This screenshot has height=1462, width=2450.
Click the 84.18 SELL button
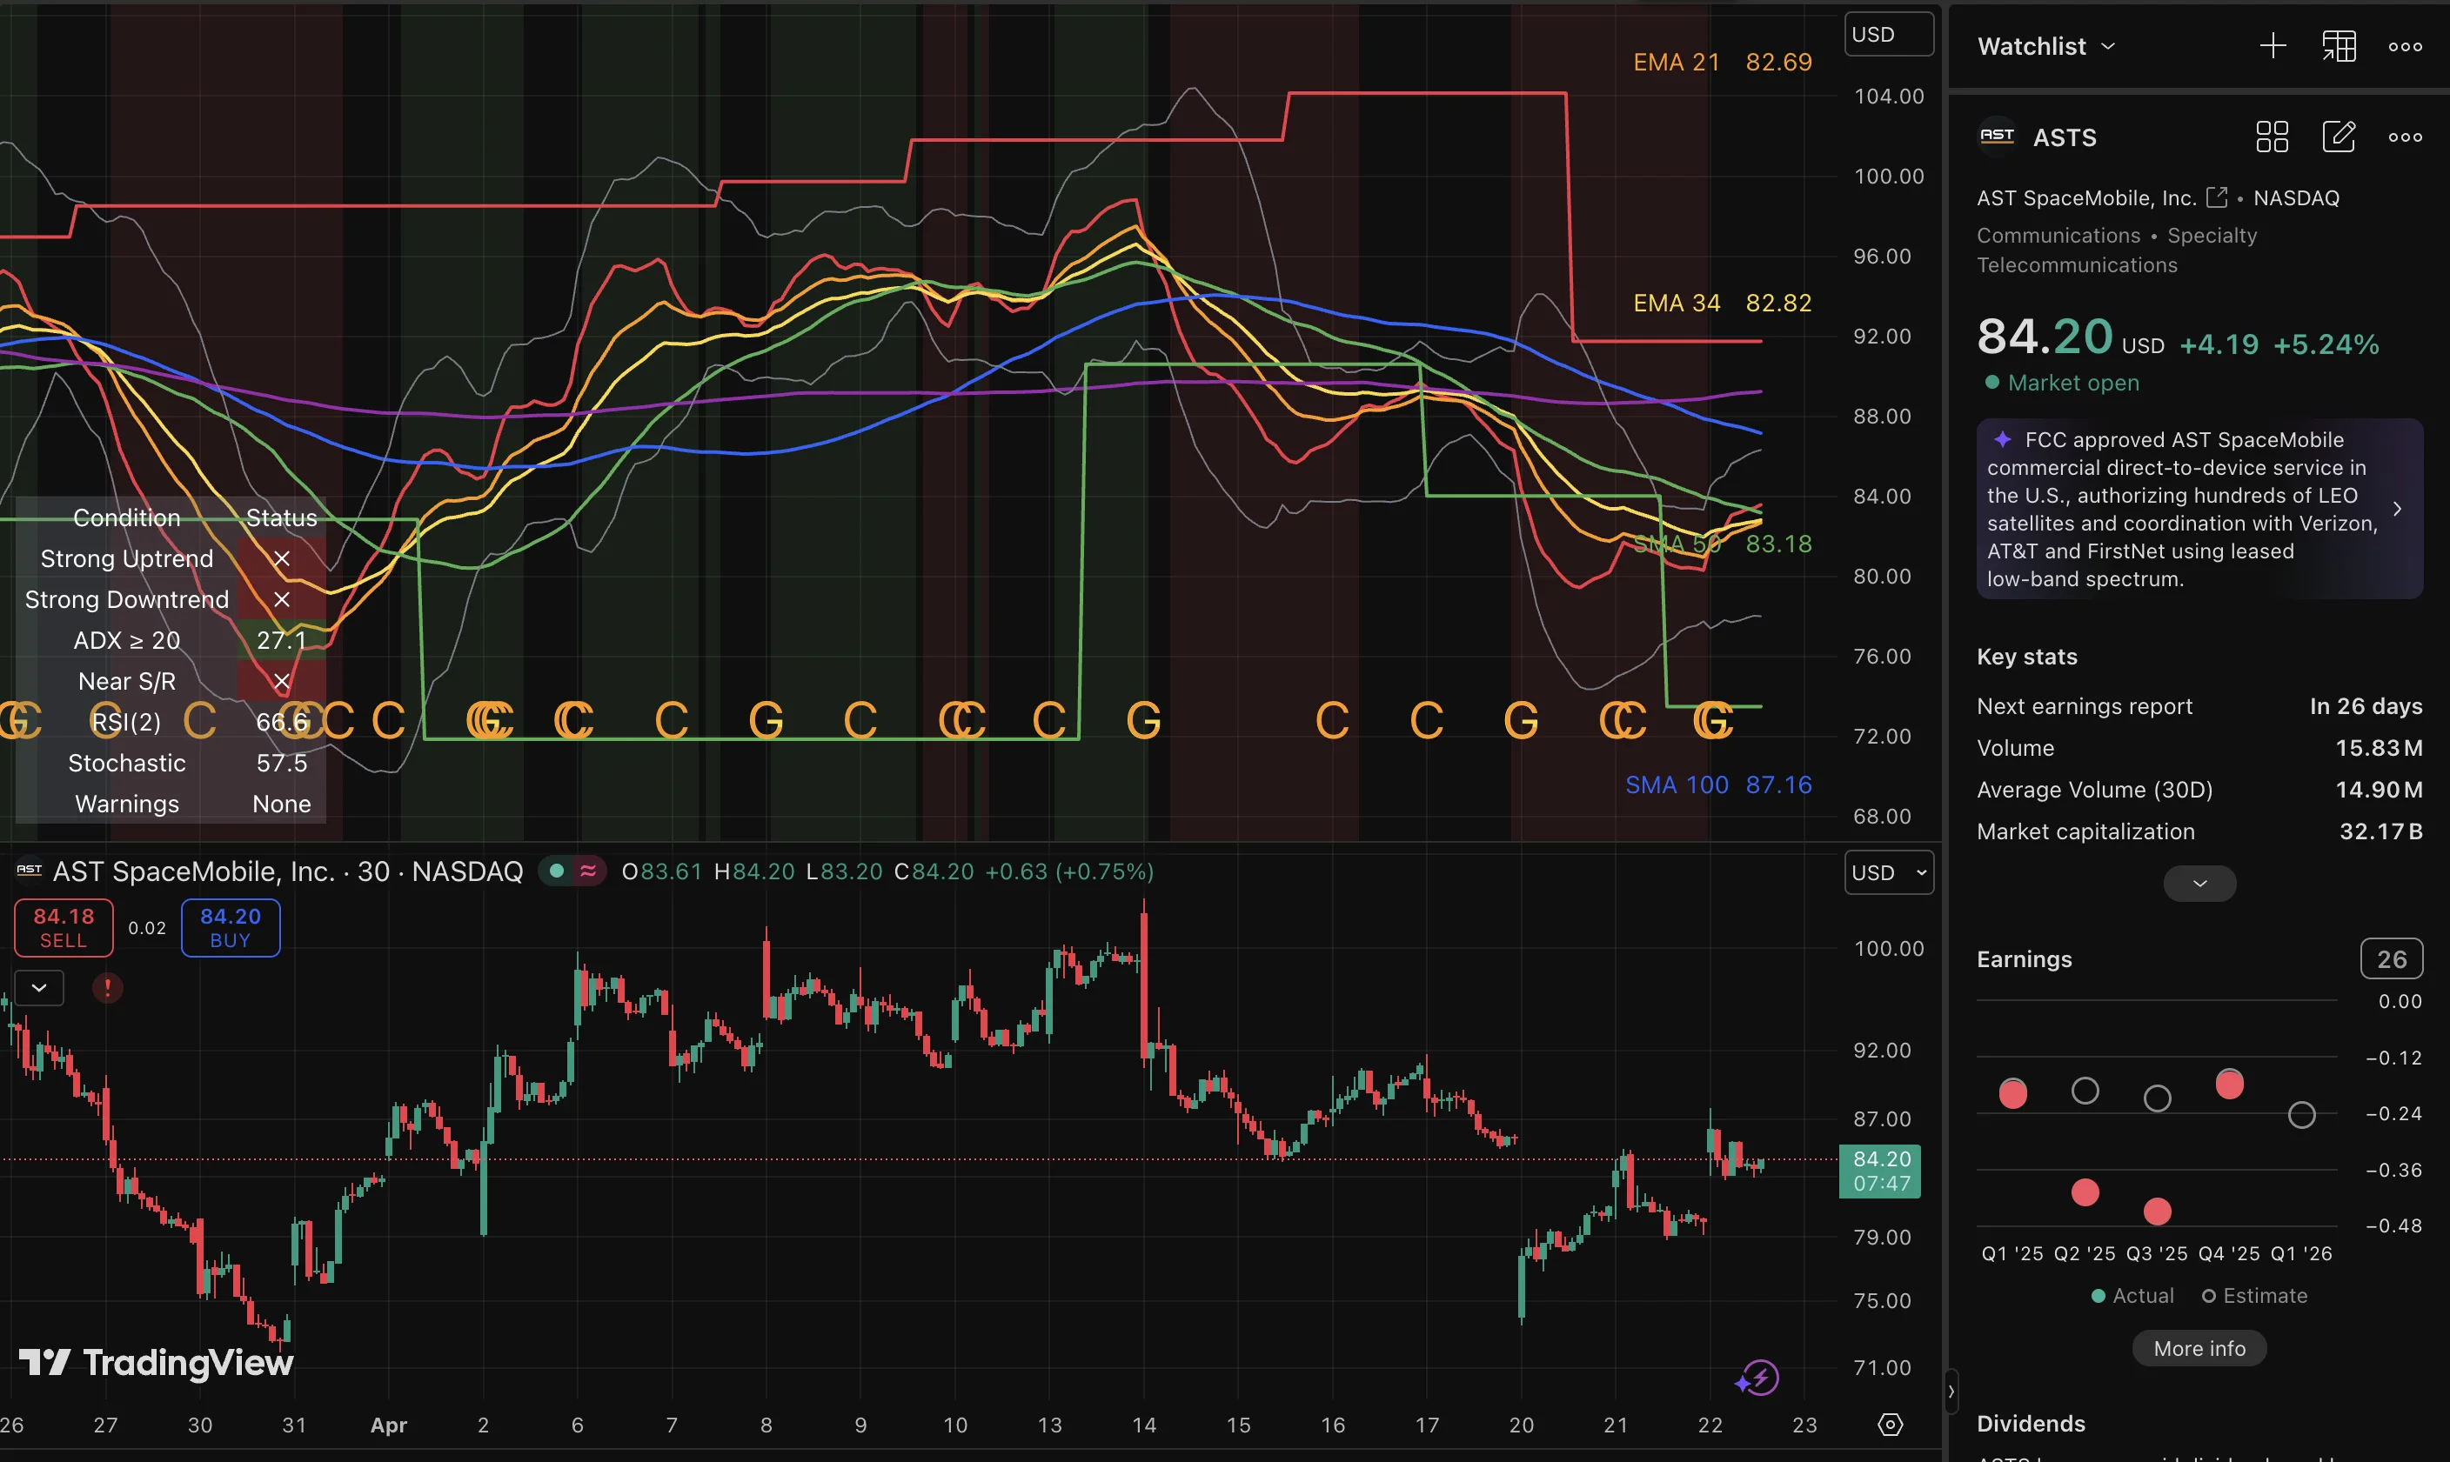click(64, 927)
